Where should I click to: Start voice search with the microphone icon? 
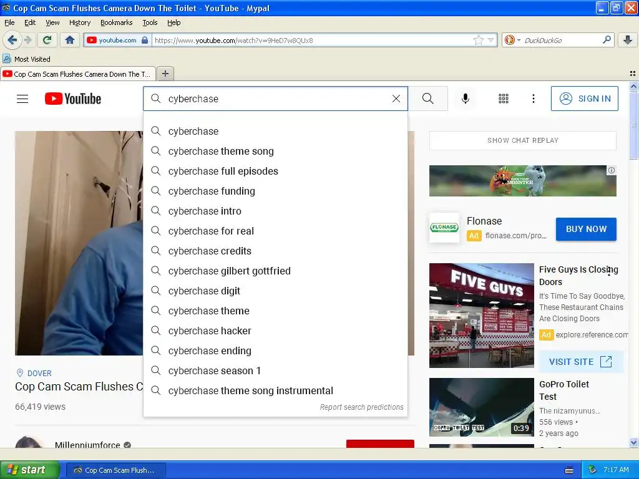click(x=465, y=99)
